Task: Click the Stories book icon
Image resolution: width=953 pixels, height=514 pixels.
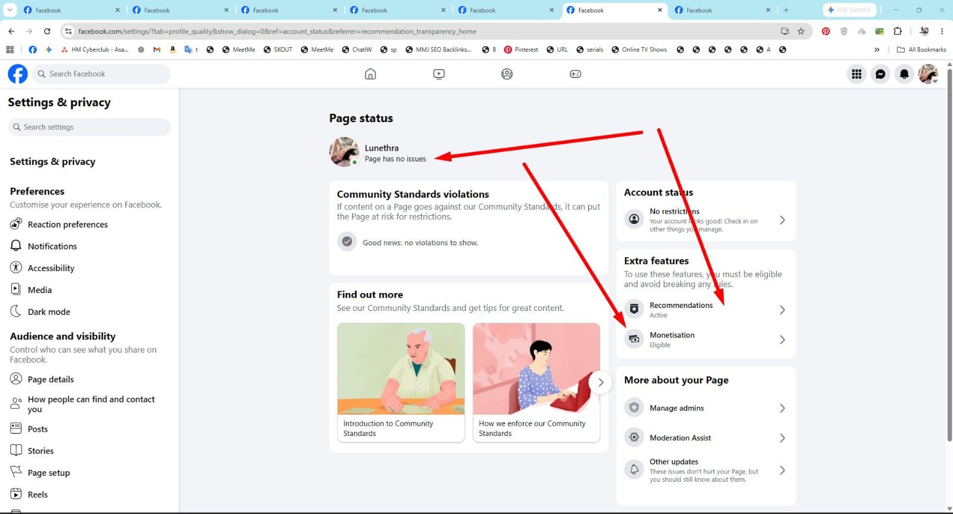Action: (16, 450)
